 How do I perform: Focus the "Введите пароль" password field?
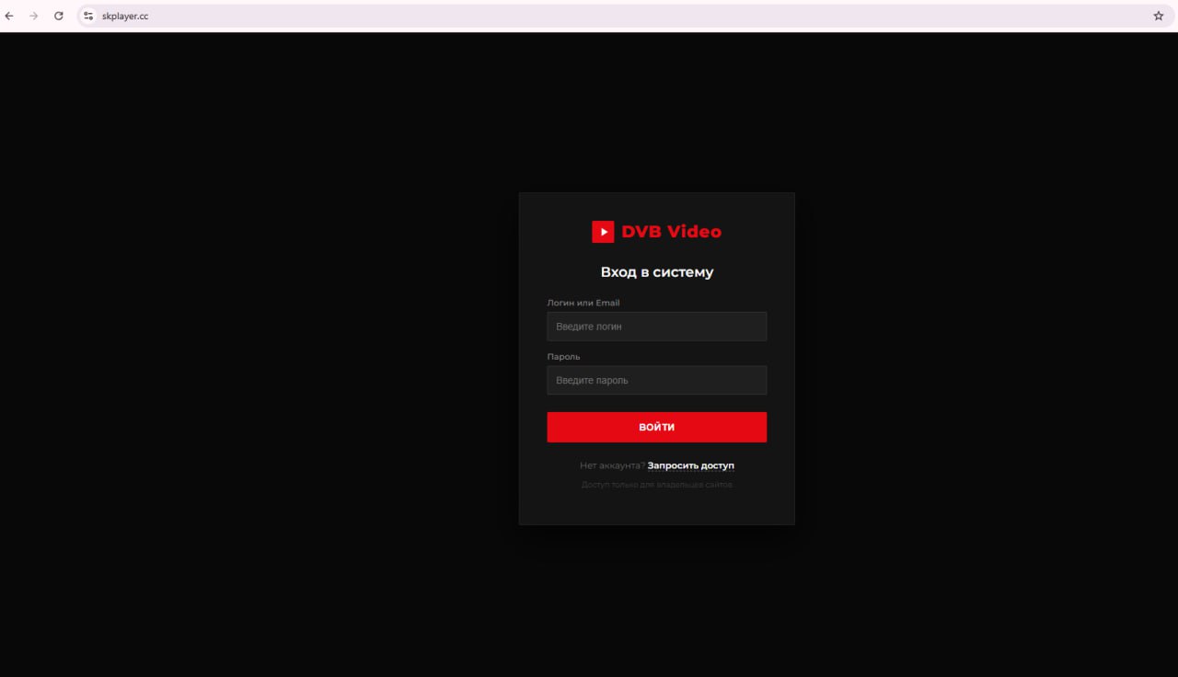point(656,380)
